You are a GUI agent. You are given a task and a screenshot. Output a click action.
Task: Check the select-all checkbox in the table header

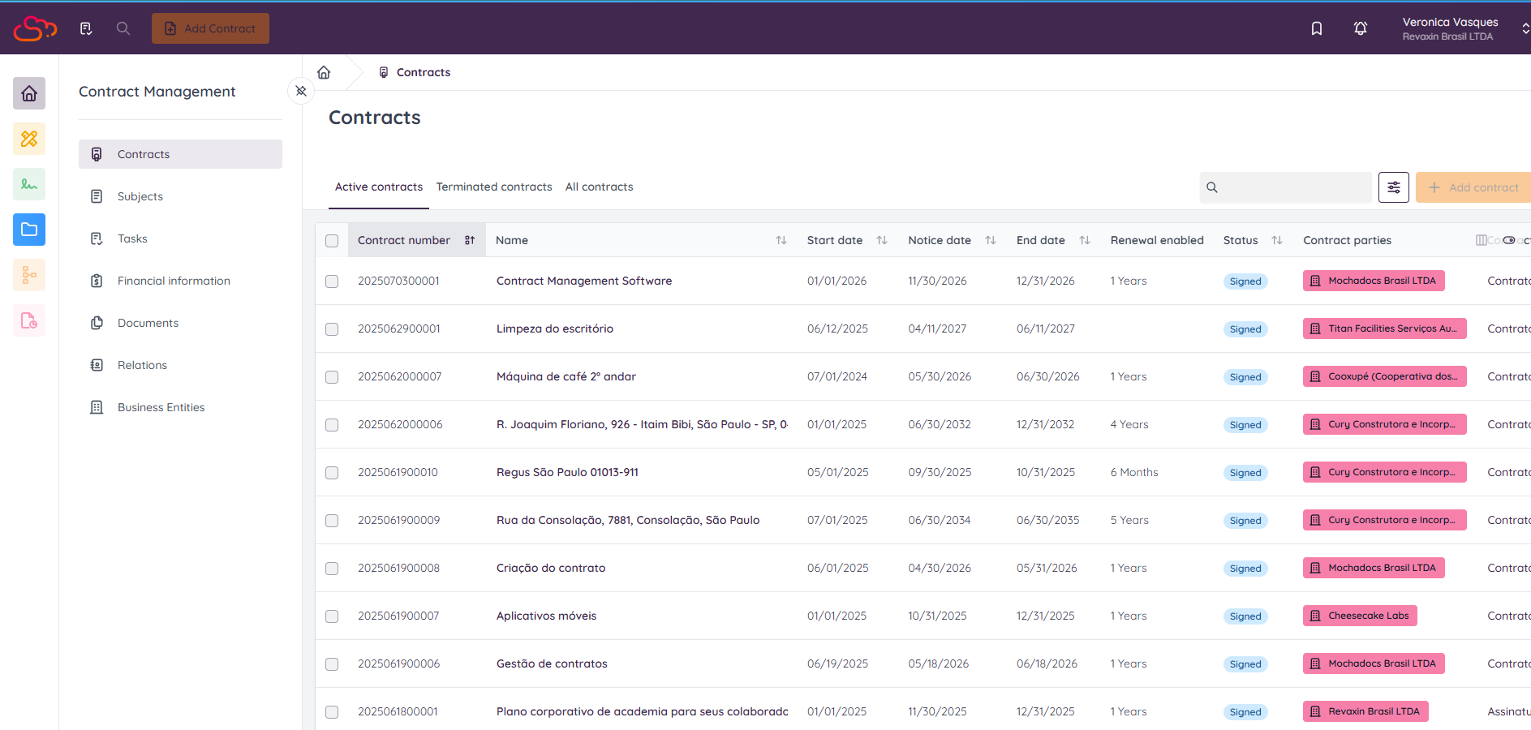click(332, 241)
